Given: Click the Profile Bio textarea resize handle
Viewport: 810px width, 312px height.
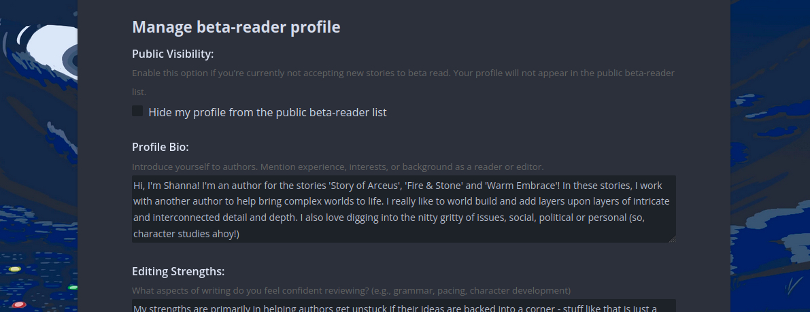Looking at the screenshot, I should pos(672,239).
